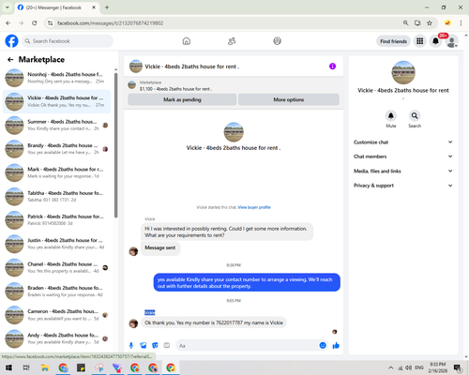Open Summer conversation in the list
Image resolution: width=469 pixels, height=375 pixels.
[x=56, y=126]
